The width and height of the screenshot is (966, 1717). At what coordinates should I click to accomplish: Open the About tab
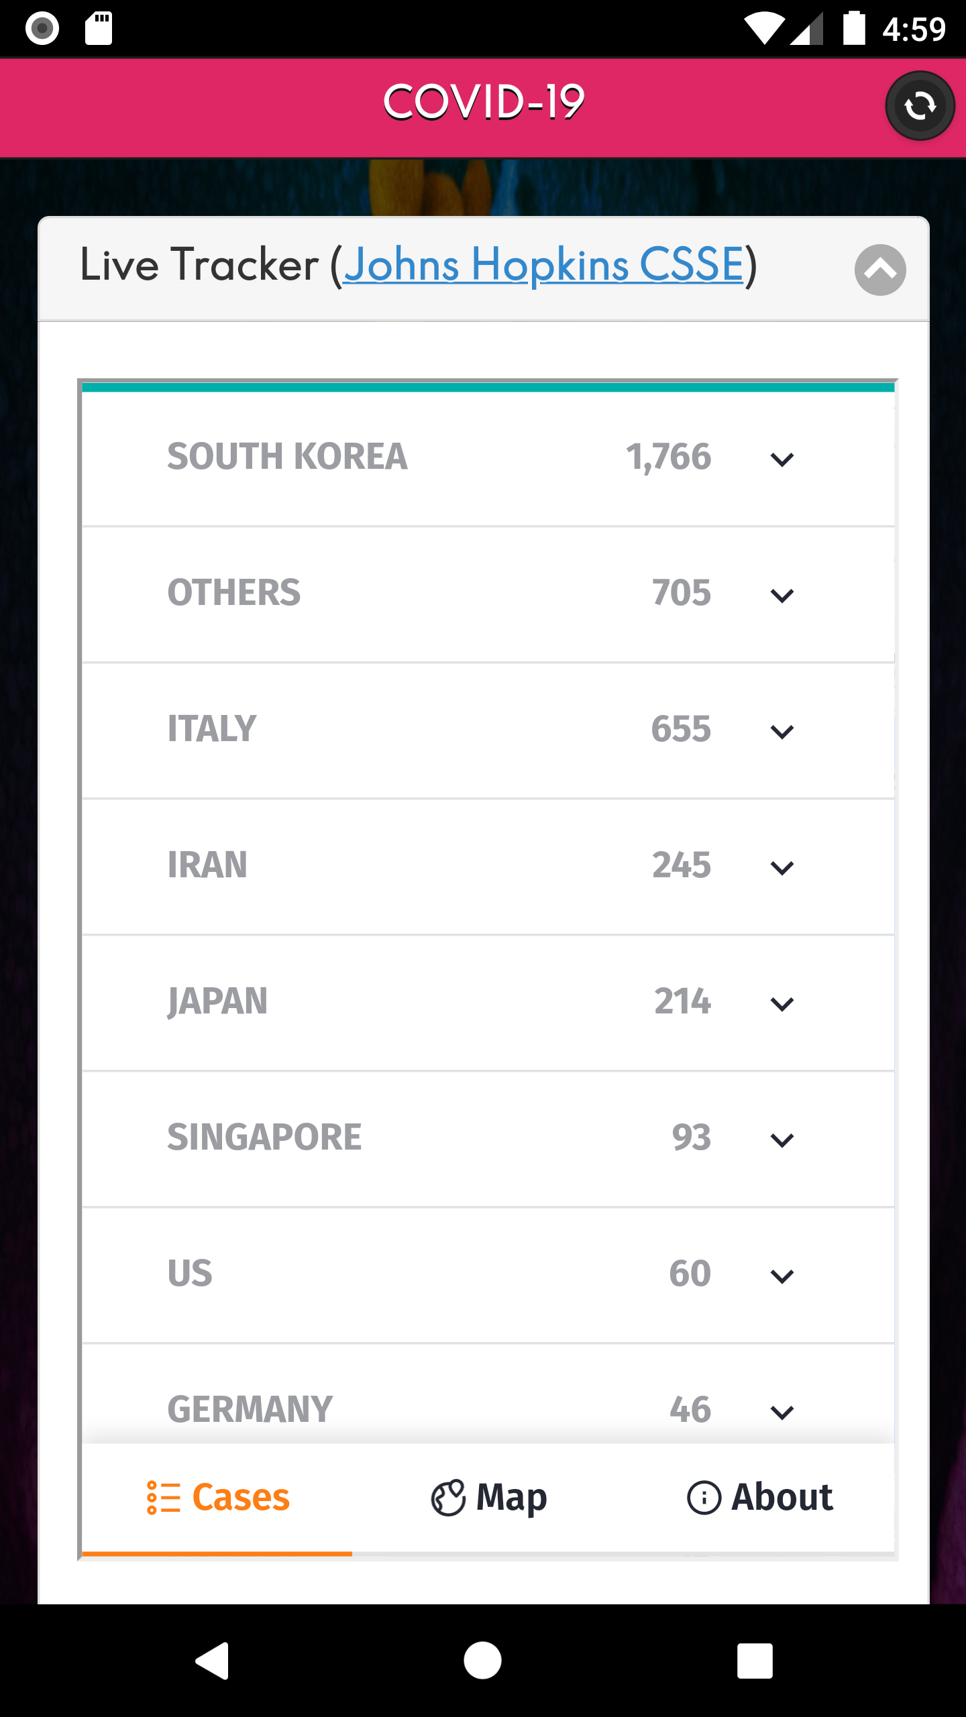coord(759,1498)
